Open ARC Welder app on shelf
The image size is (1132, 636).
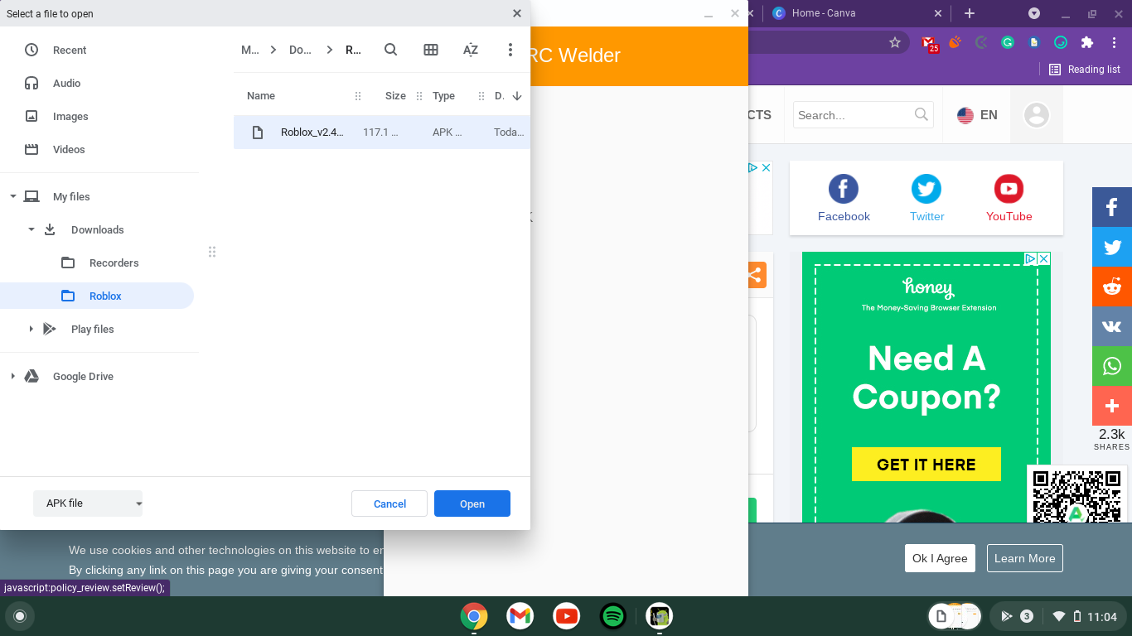coord(660,616)
